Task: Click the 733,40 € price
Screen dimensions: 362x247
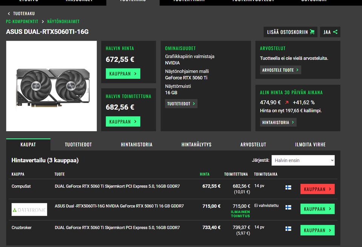Action: [211, 227]
